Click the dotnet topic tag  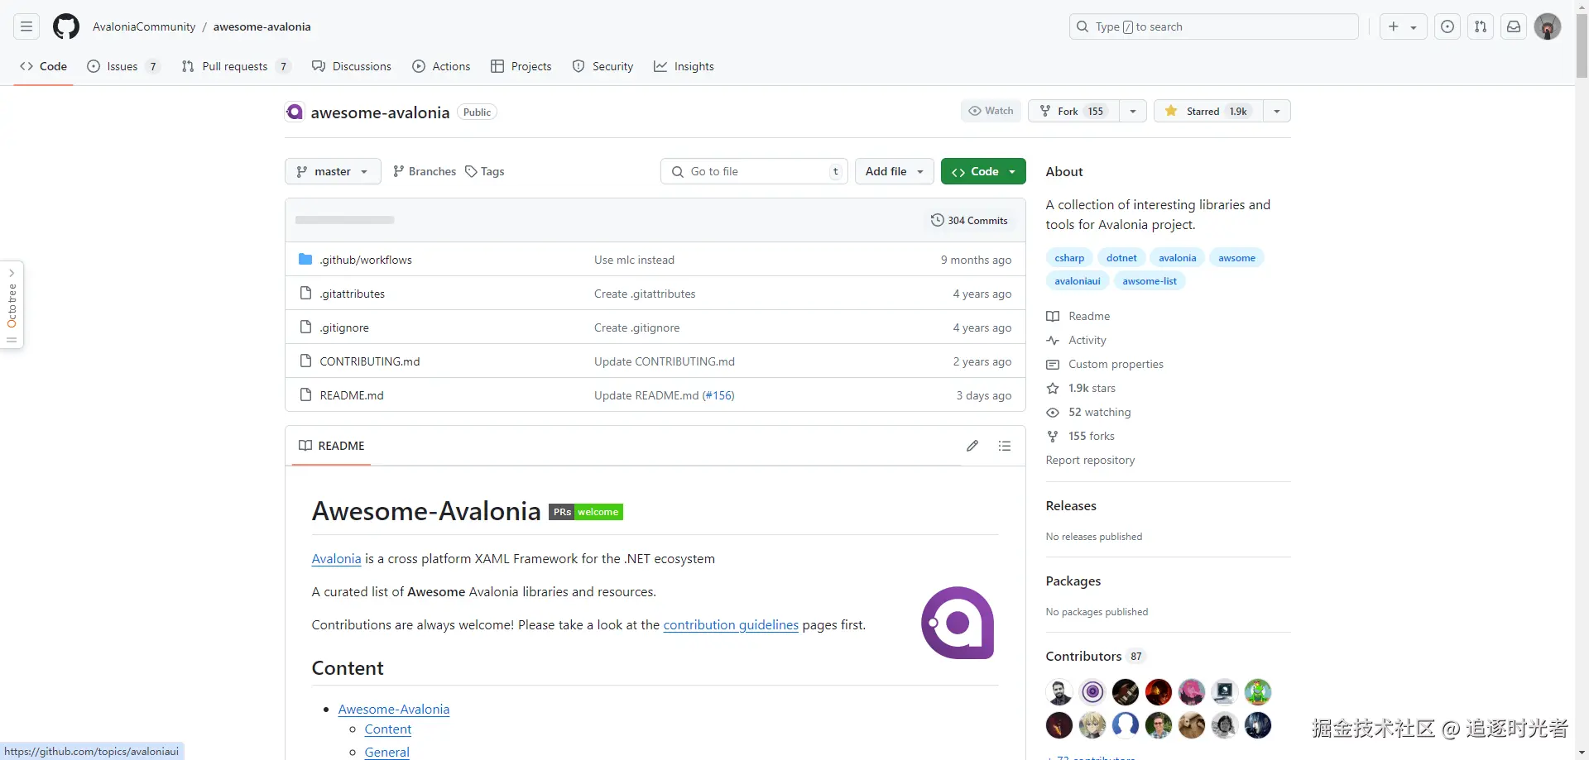(1121, 258)
